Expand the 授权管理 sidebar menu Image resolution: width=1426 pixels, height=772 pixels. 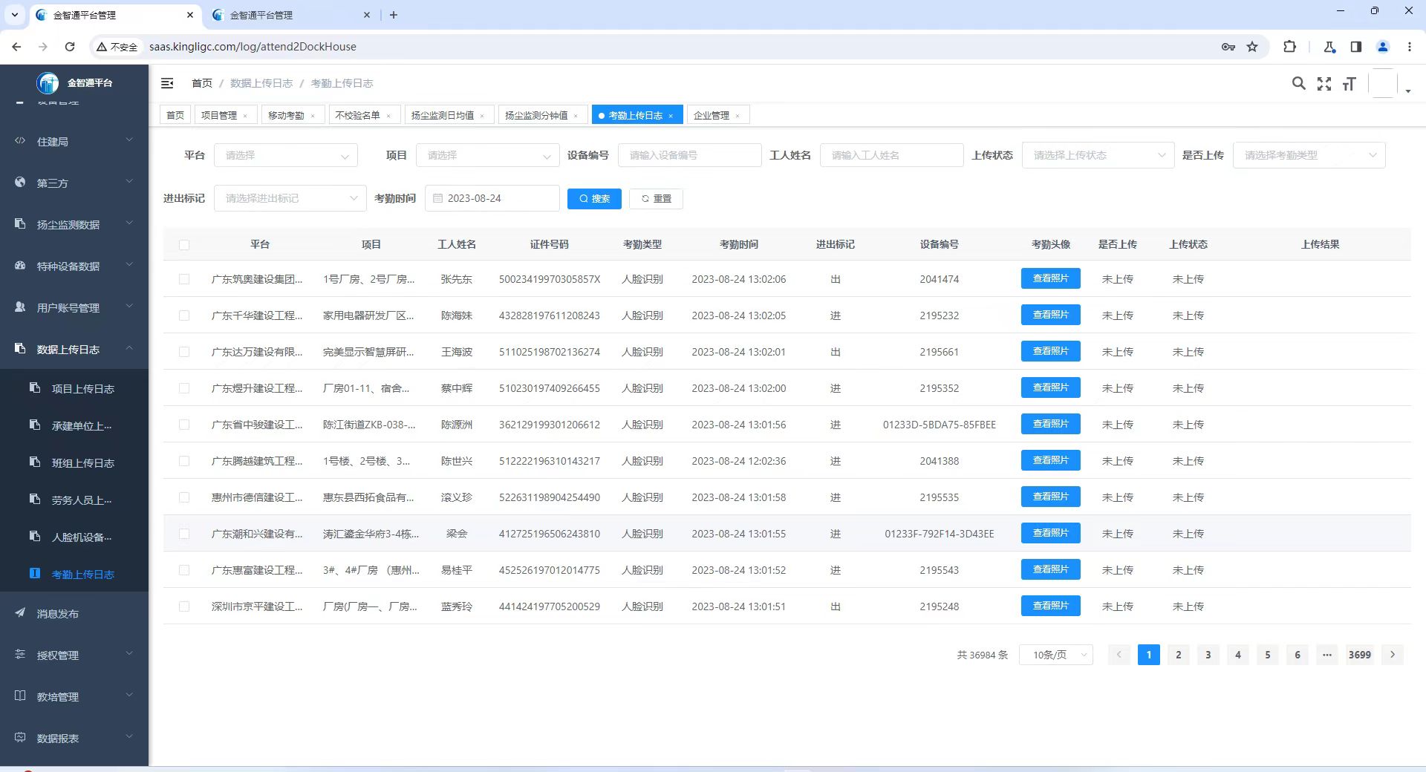click(x=74, y=655)
